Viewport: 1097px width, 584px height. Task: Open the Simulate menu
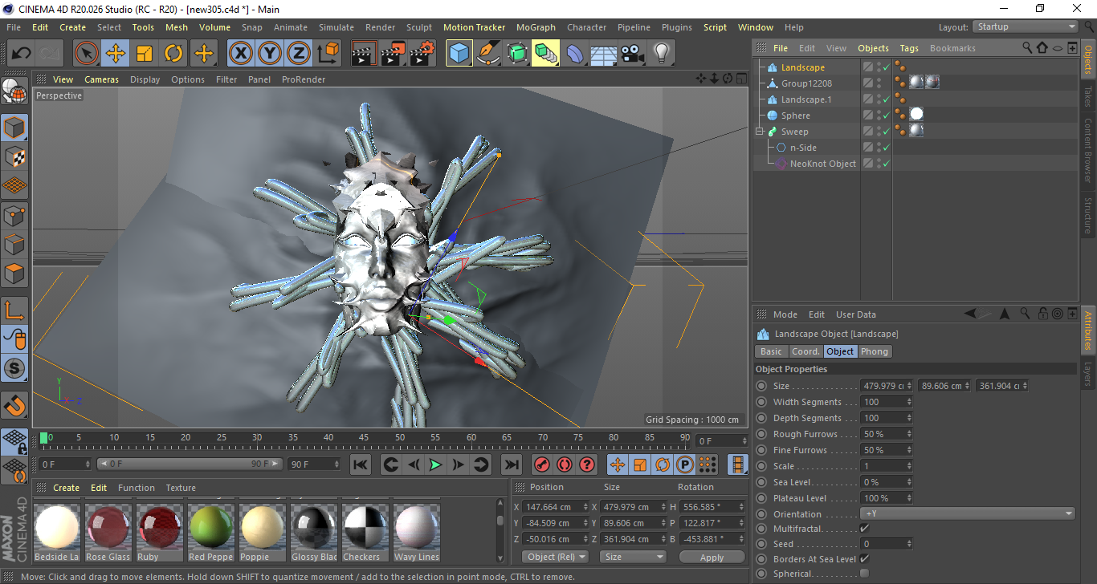pyautogui.click(x=336, y=27)
